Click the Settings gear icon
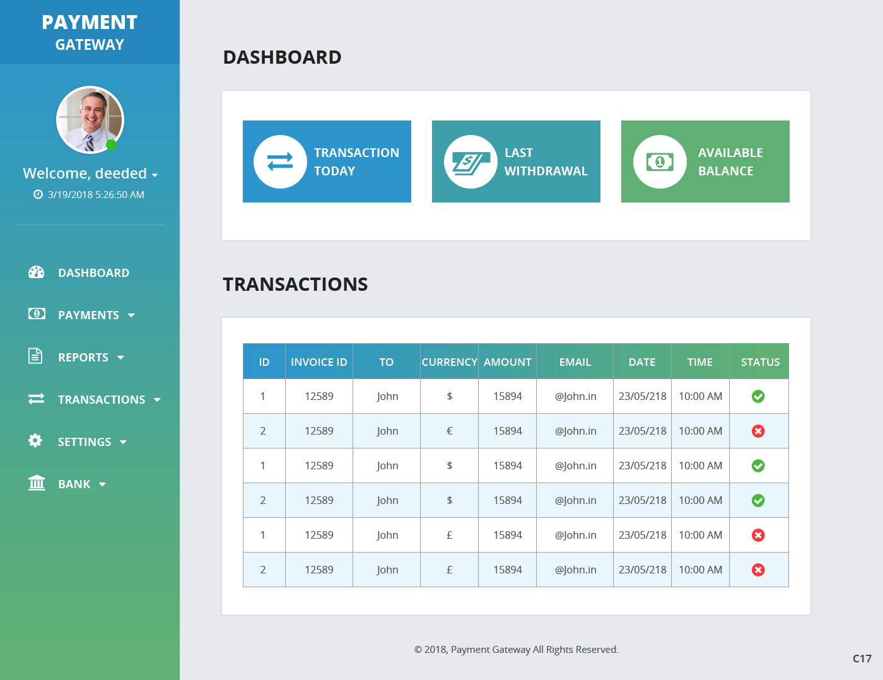 coord(35,441)
